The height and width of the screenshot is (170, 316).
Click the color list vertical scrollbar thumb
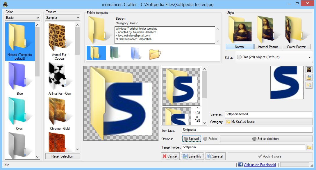[37, 52]
